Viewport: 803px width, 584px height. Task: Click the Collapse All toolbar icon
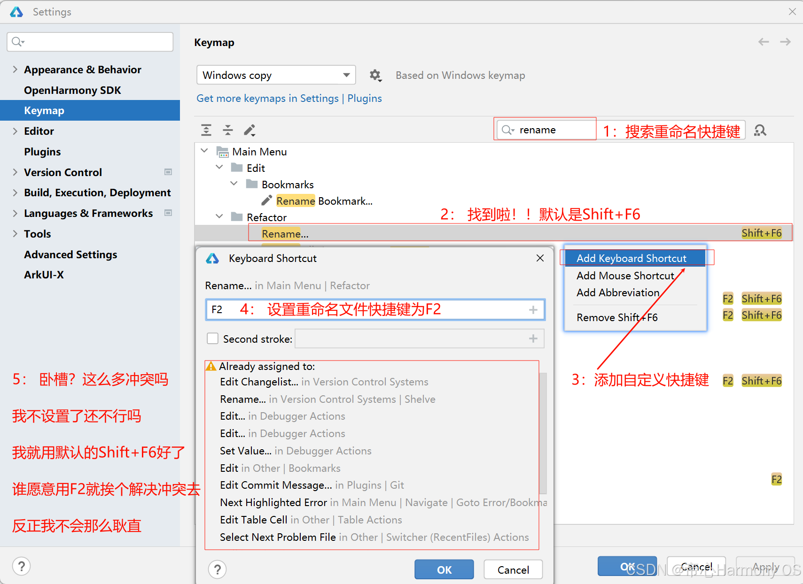click(x=228, y=130)
